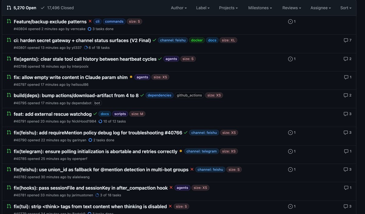This screenshot has width=365, height=214.
Task: Click linked issue icon on fix(telegram) PR
Action: pyautogui.click(x=292, y=151)
